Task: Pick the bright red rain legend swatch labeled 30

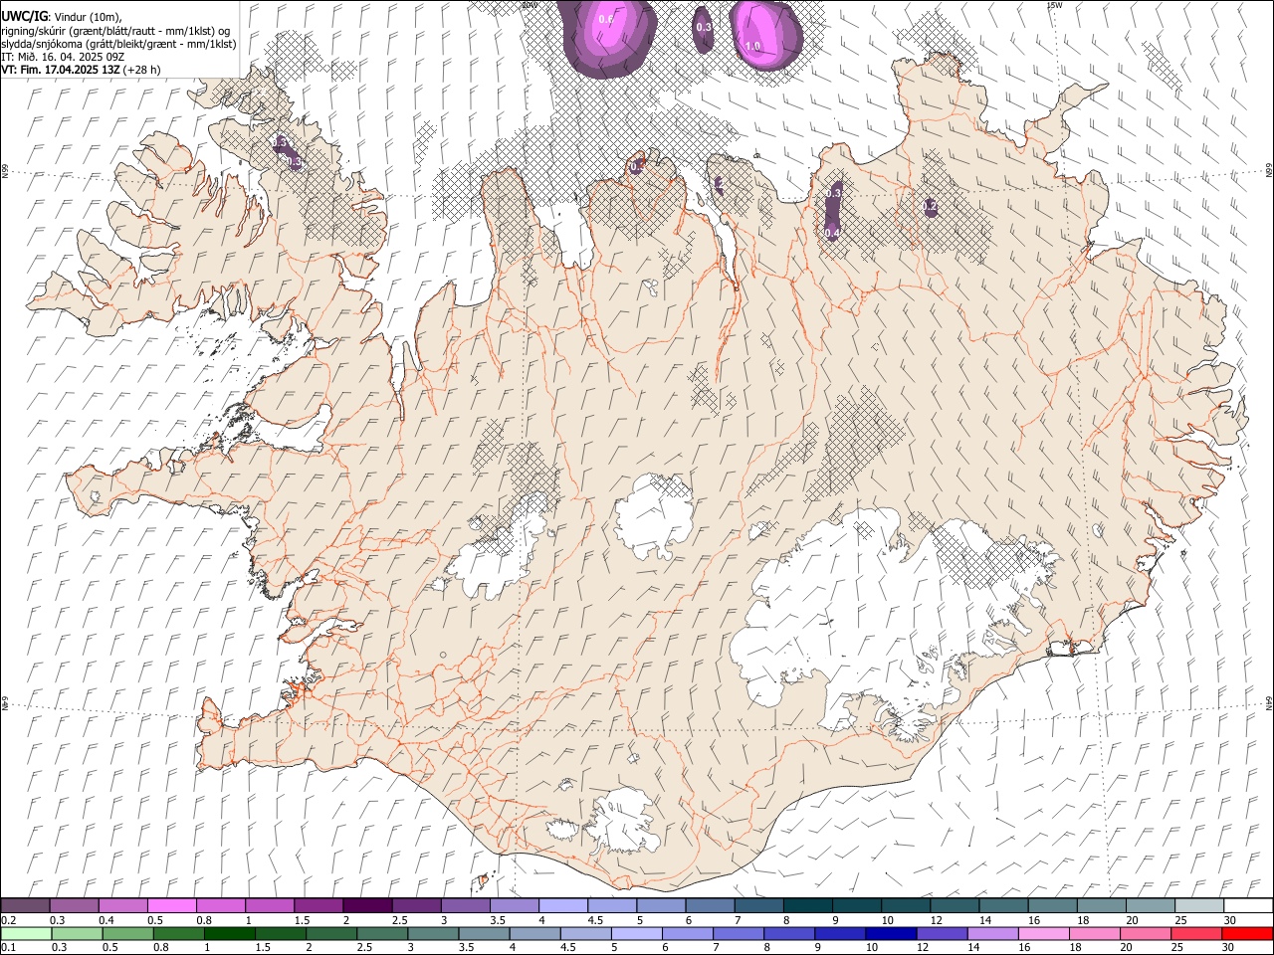Action: (1247, 933)
